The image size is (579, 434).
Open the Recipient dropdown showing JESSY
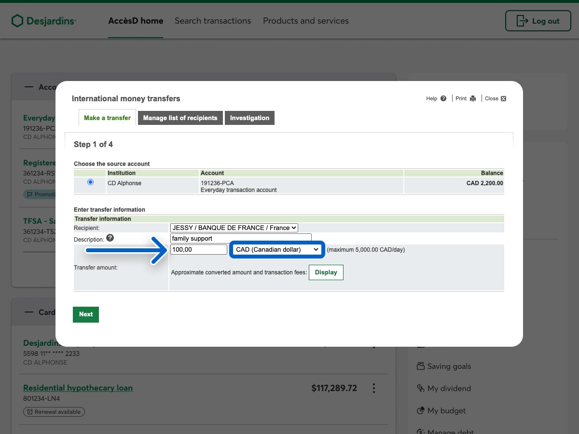click(x=234, y=228)
